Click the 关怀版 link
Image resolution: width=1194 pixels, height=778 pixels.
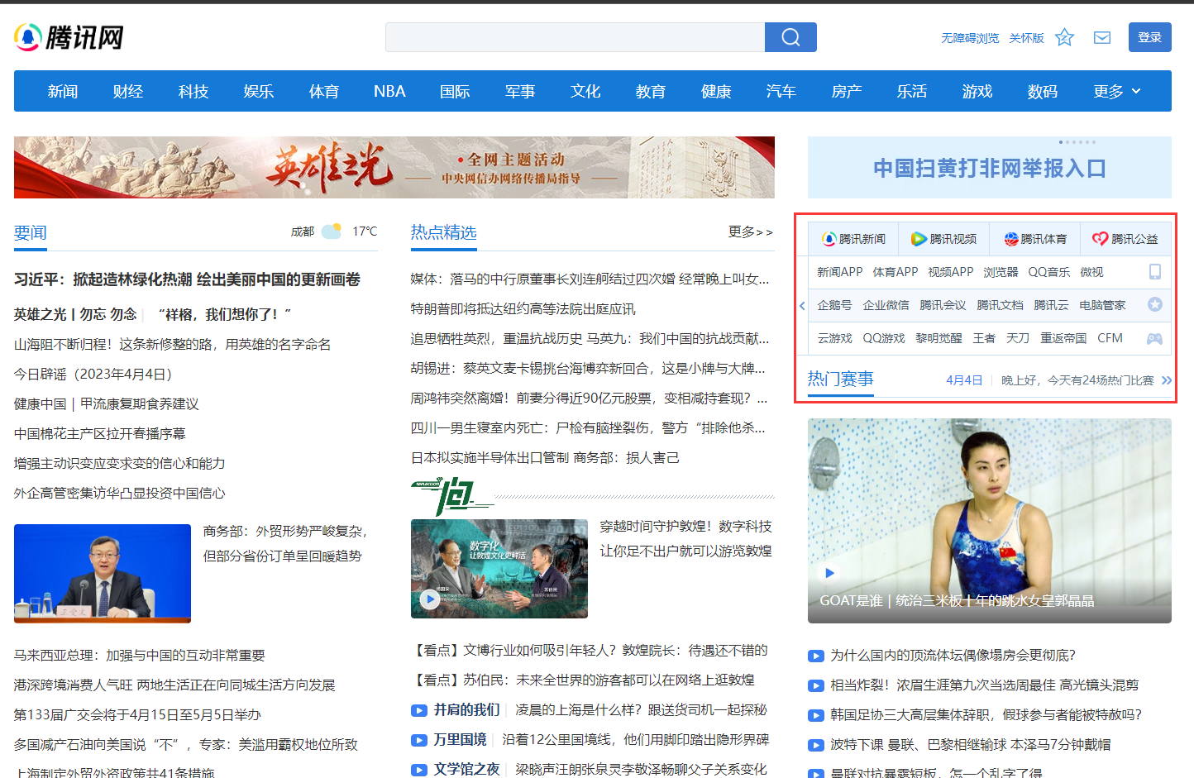click(x=1026, y=38)
